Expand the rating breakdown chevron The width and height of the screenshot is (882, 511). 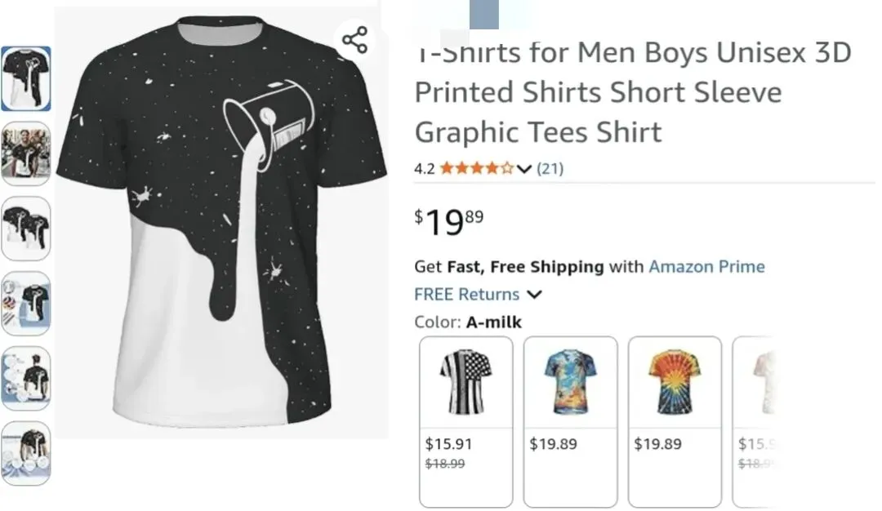524,169
